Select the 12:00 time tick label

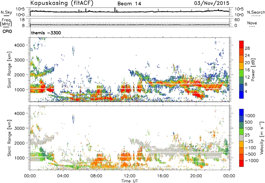point(130,176)
